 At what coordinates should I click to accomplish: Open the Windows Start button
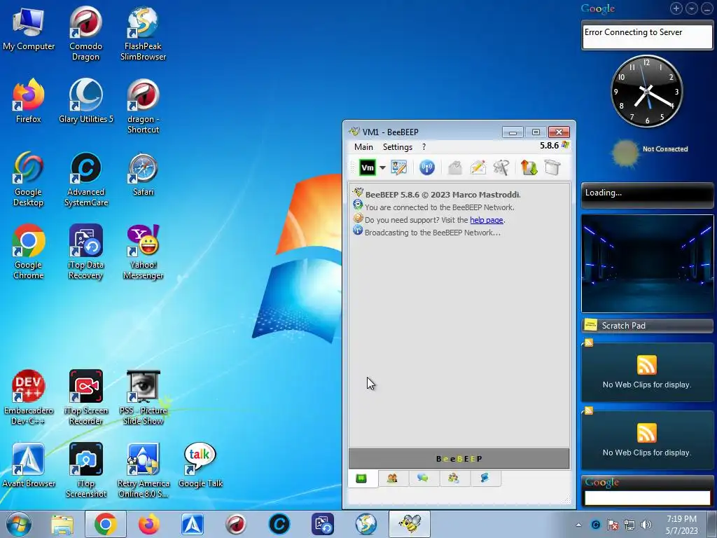pos(19,524)
